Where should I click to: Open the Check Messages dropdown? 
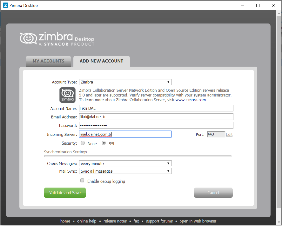coord(125,164)
